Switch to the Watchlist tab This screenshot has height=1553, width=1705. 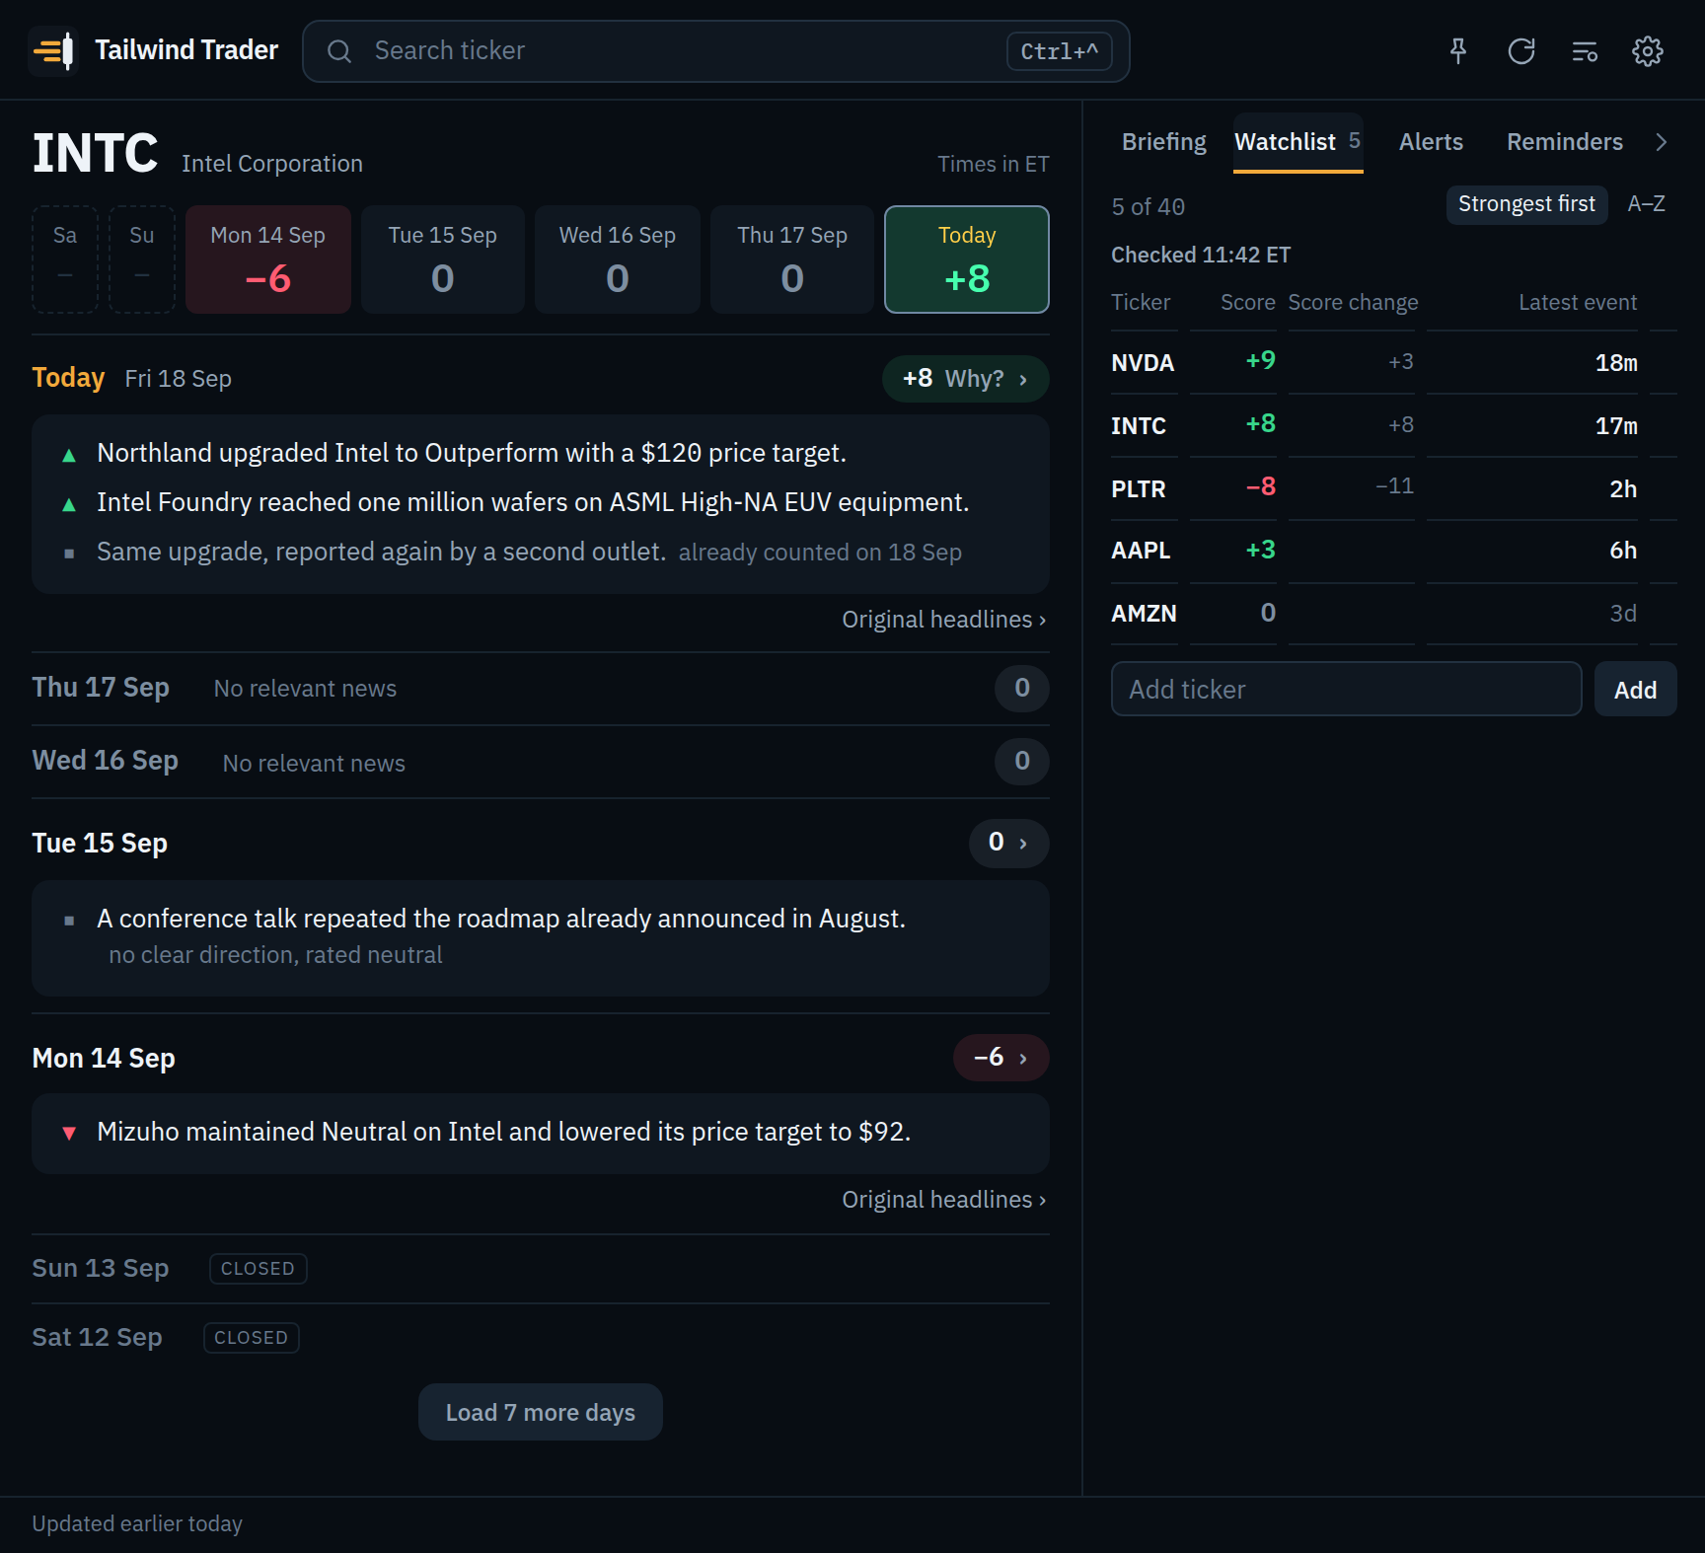(x=1297, y=142)
